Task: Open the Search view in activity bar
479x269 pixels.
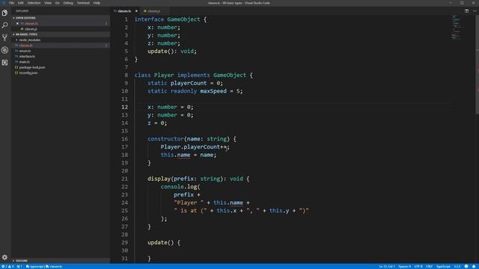Action: click(4, 25)
